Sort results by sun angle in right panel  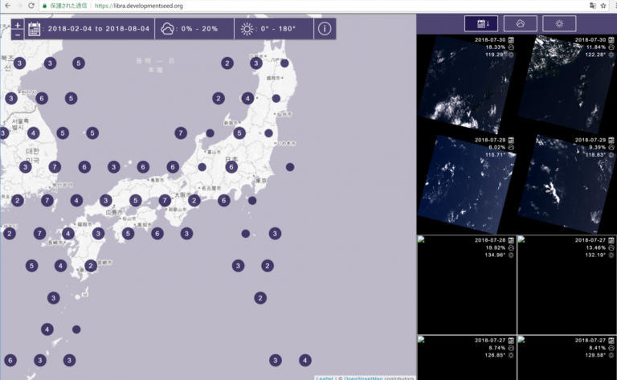point(559,23)
